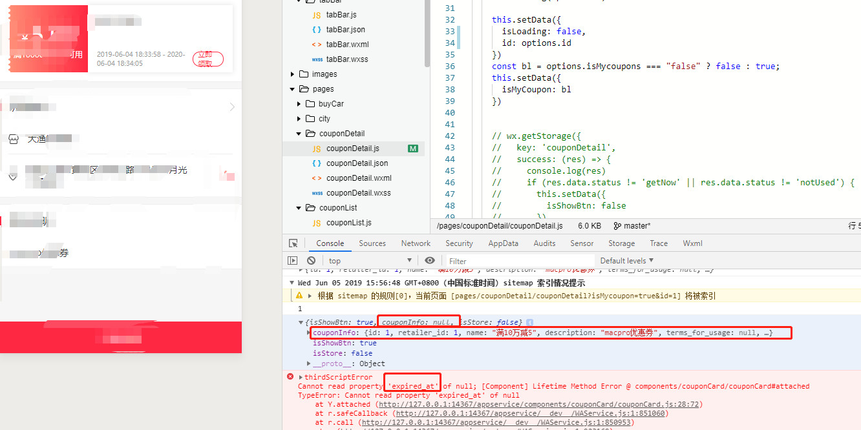Toggle the console sidebar panel icon
This screenshot has height=430, width=861.
pyautogui.click(x=293, y=260)
